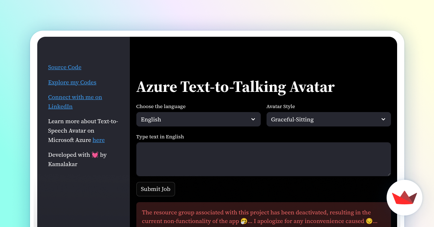Click the 'Type text in English' label

tap(160, 137)
